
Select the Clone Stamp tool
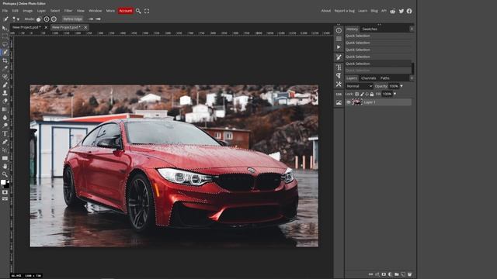[x=5, y=93]
